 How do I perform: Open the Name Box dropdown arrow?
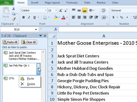pos(36,29)
